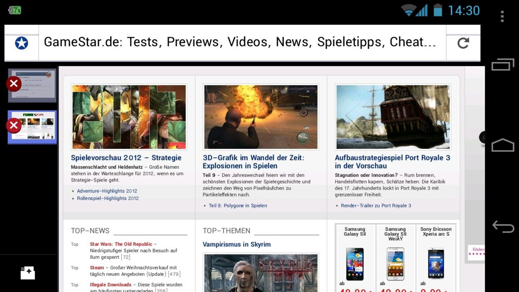Follow 'Teil 8: Polygone in Spielen' link
The image size is (519, 292).
238,205
